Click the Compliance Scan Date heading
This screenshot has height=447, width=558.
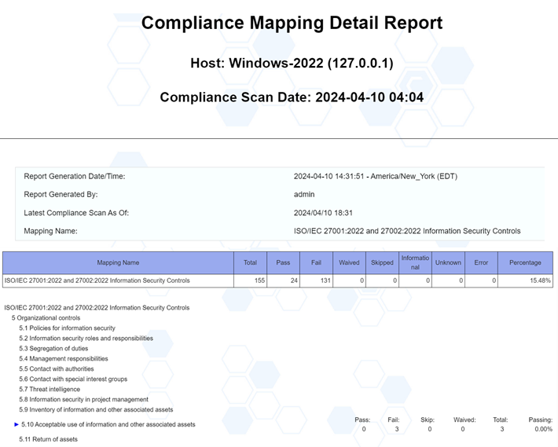[x=292, y=97]
